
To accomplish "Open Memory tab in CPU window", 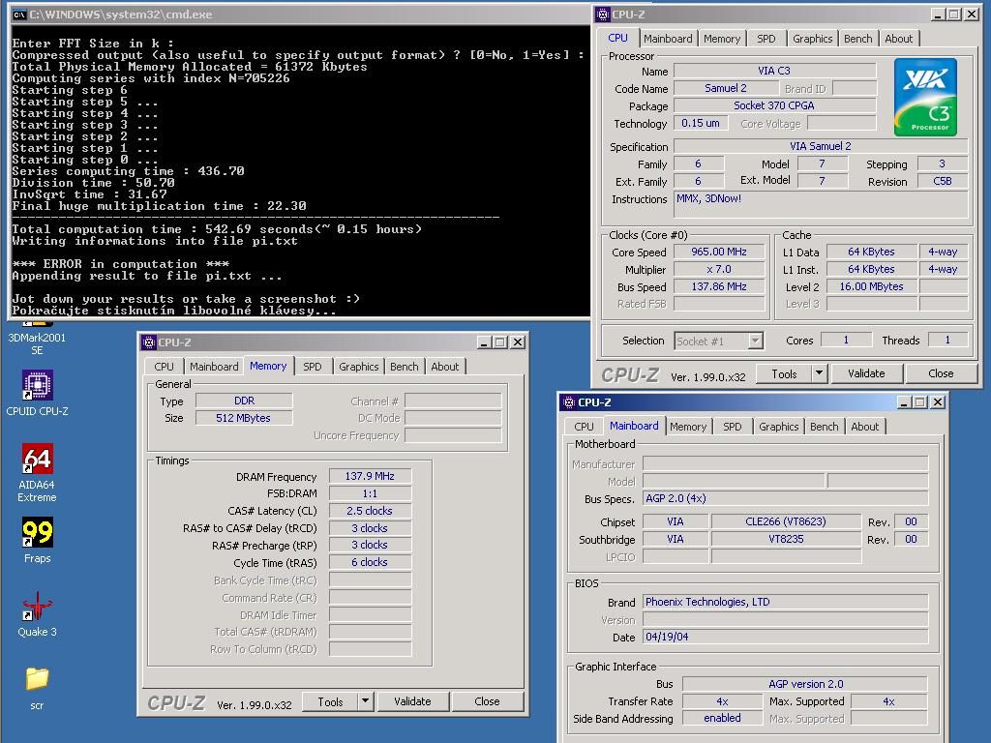I will click(x=722, y=39).
